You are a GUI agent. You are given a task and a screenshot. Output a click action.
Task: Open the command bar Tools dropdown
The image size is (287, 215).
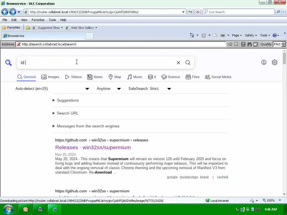(265, 35)
